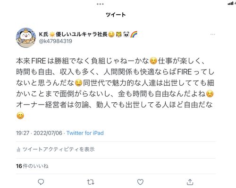Image resolution: width=236 pixels, height=188 pixels.
Task: Open the @k47984319 handle
Action: tap(56, 41)
